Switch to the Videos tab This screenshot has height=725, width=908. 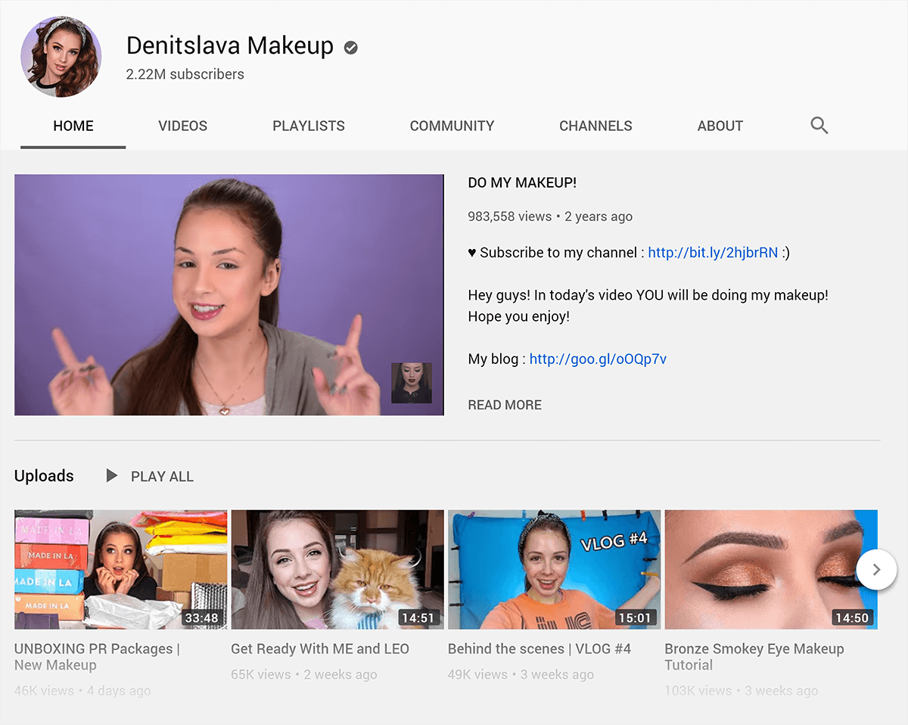[x=182, y=126]
